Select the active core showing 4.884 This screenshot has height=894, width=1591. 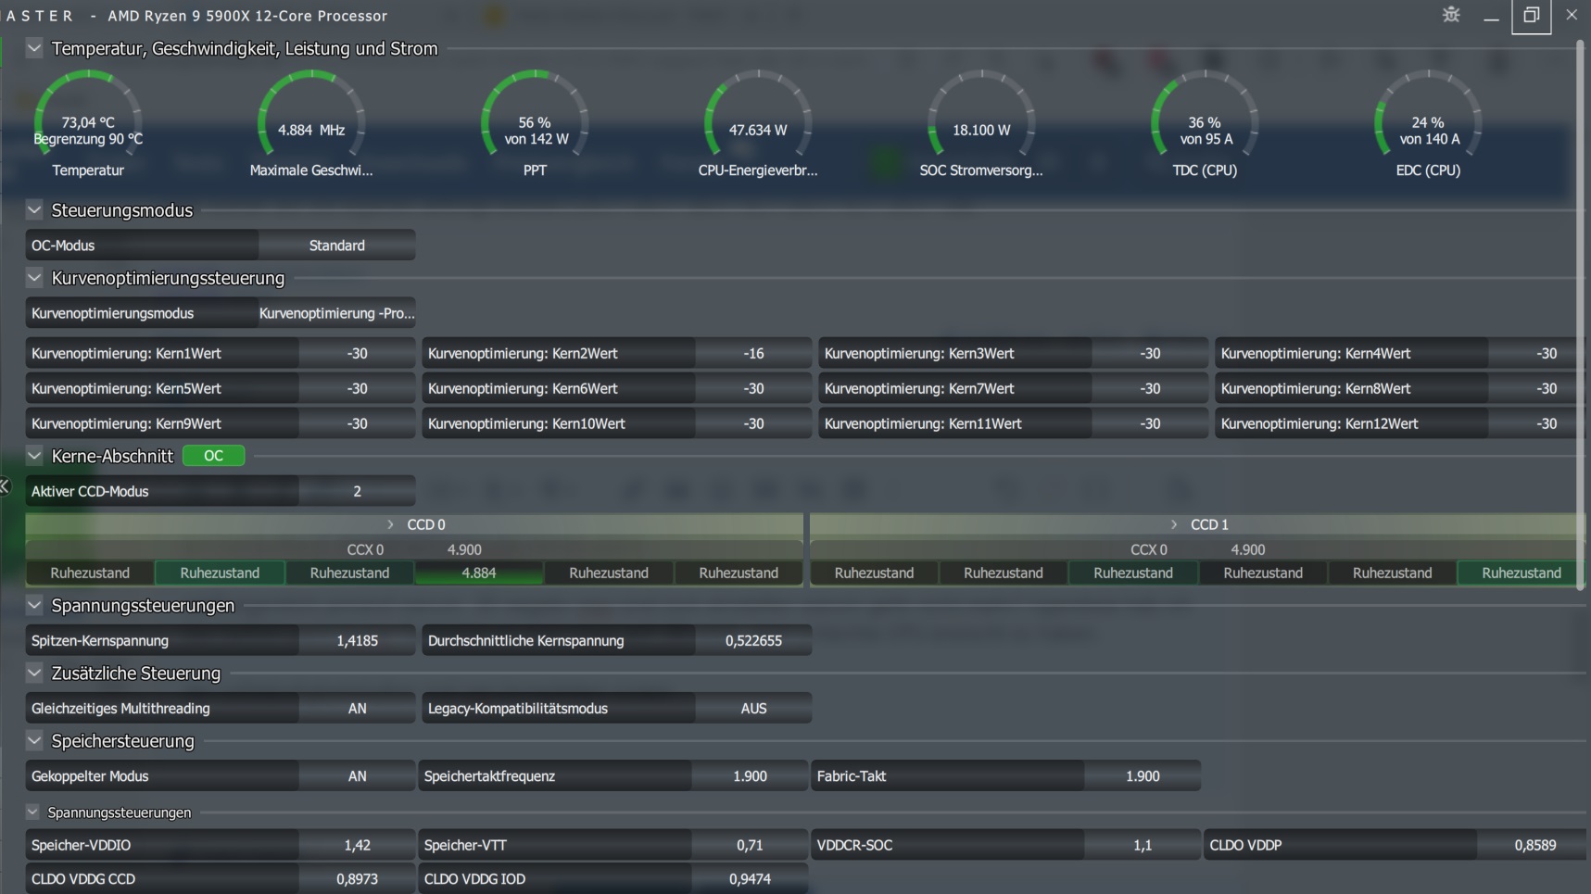point(479,573)
